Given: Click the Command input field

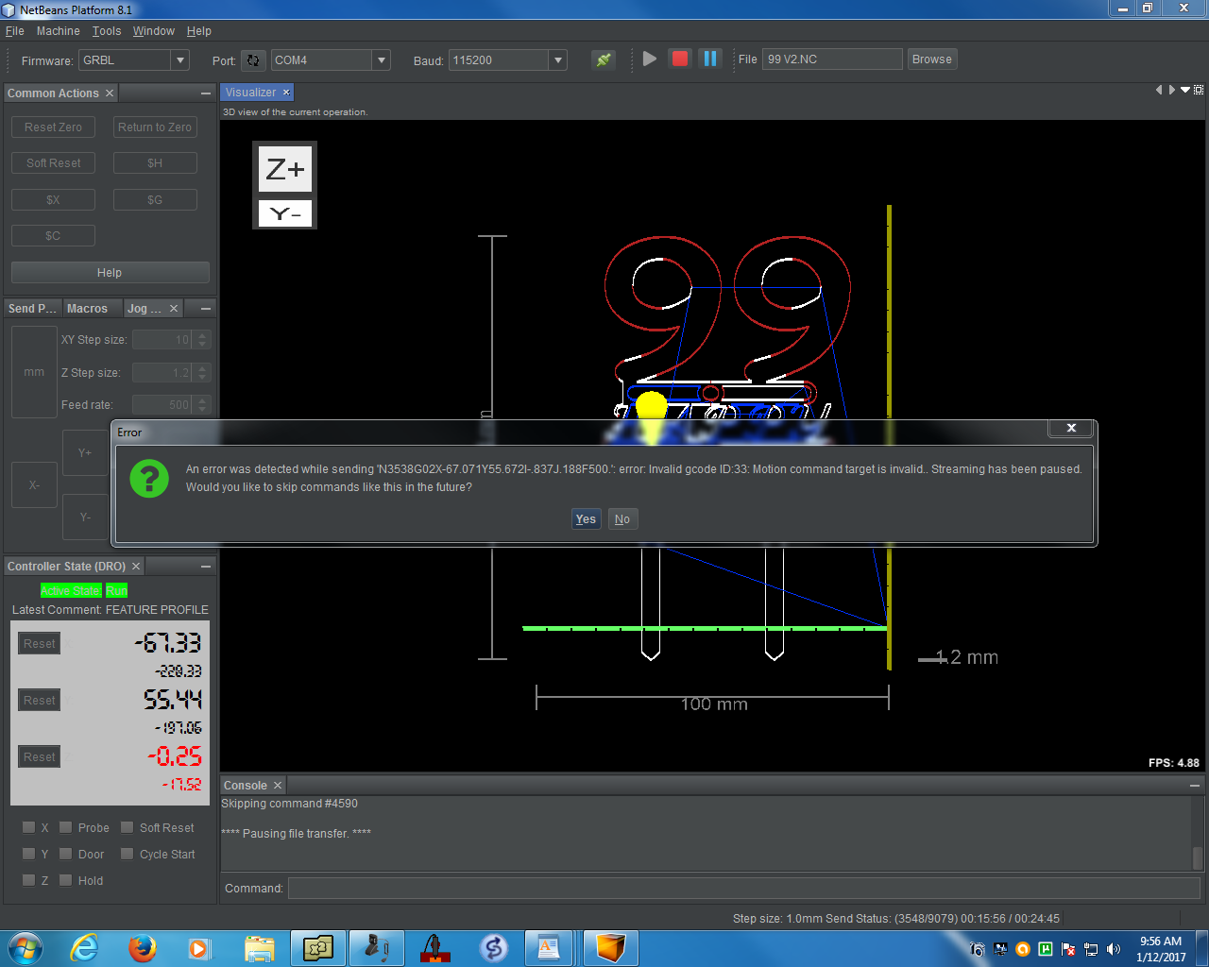Looking at the screenshot, I should click(x=743, y=888).
